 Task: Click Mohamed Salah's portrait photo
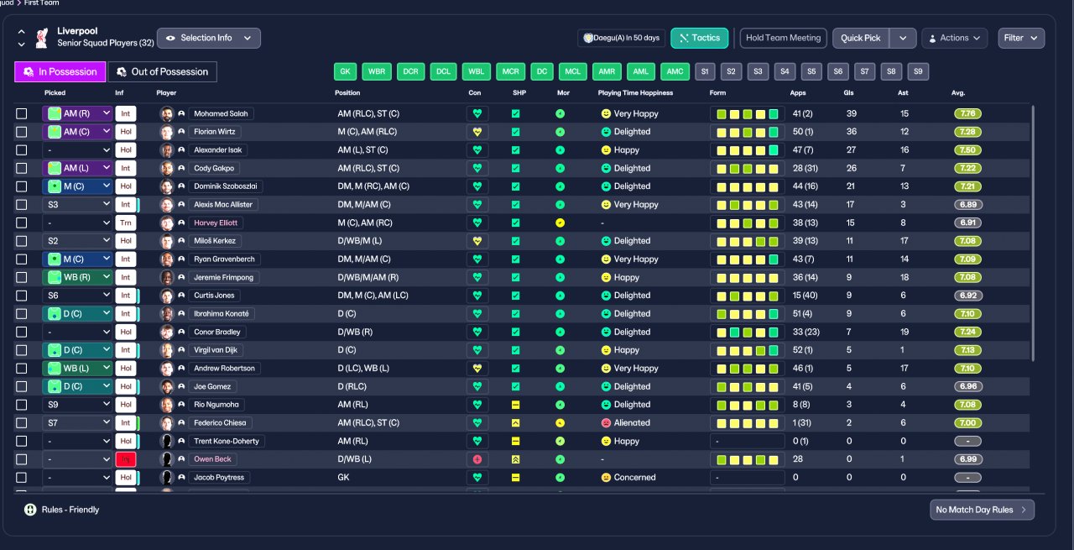tap(166, 113)
